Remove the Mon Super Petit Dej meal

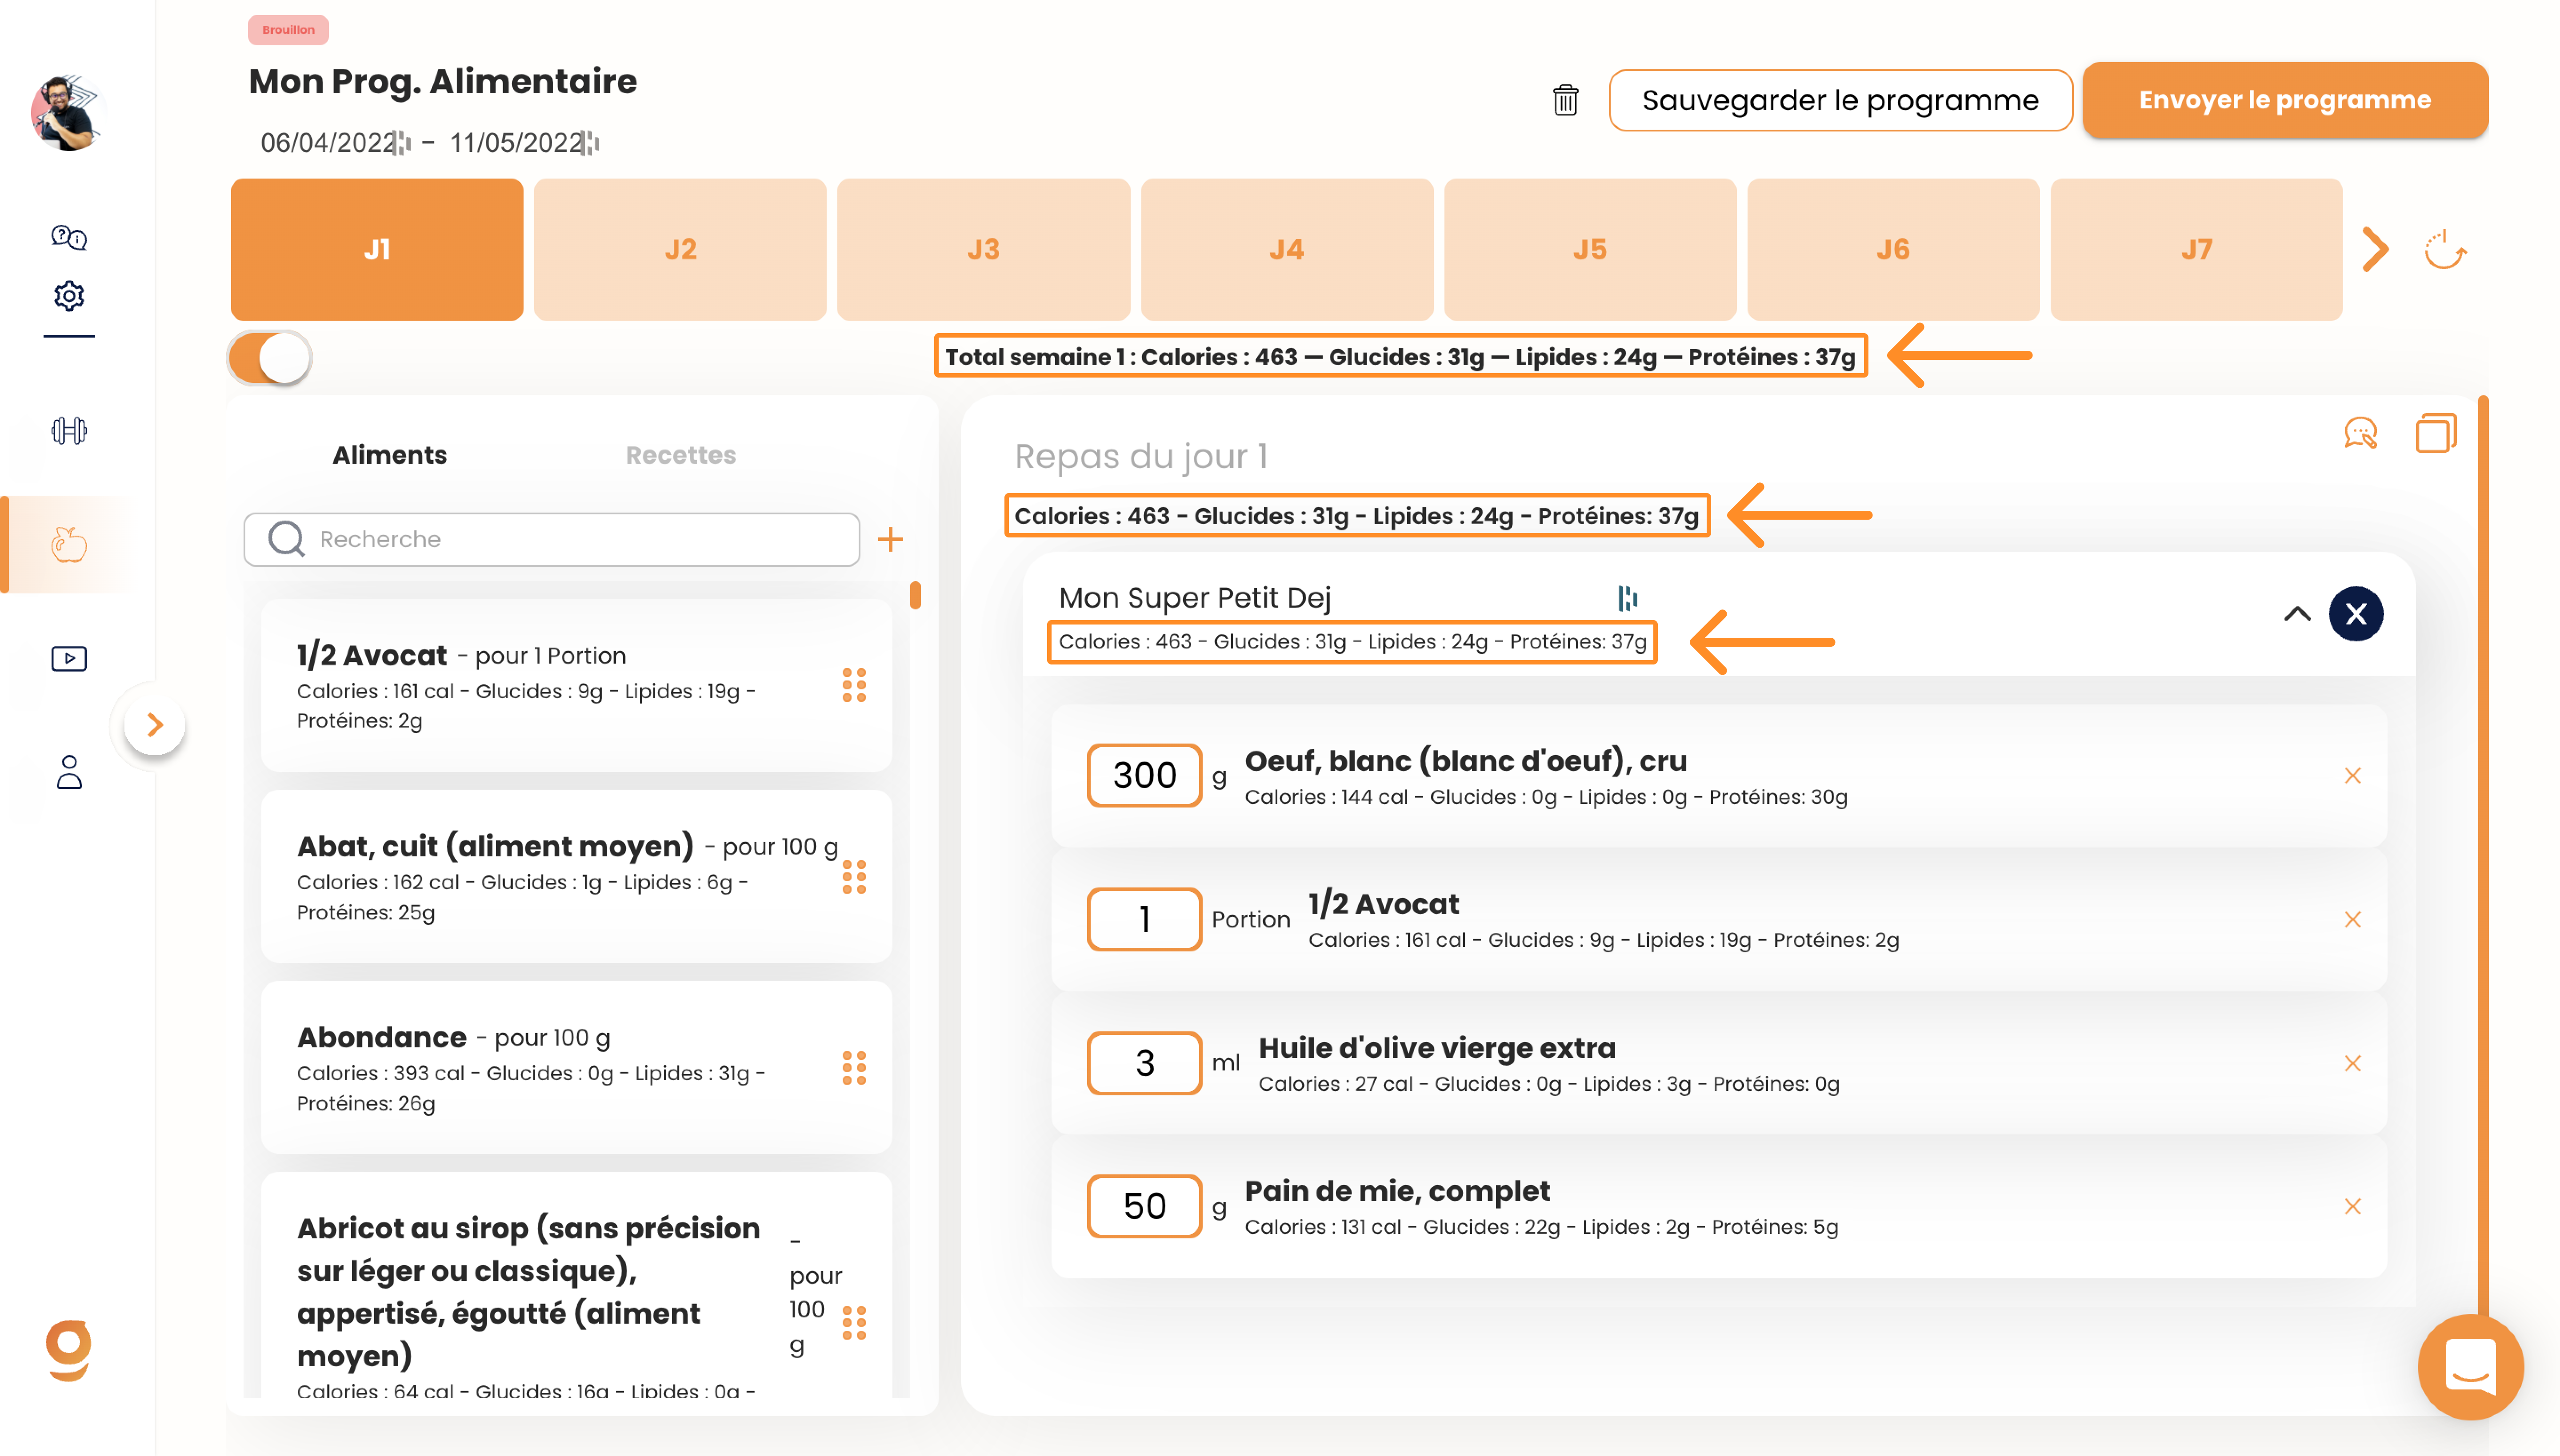2356,614
